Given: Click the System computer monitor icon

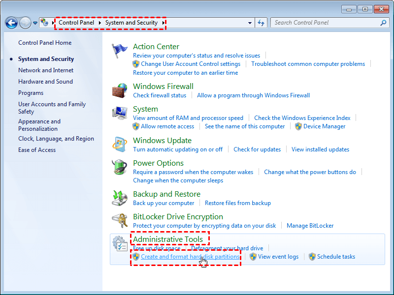Looking at the screenshot, I should tap(119, 113).
